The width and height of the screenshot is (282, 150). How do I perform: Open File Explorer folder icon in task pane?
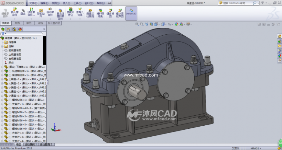[280, 46]
